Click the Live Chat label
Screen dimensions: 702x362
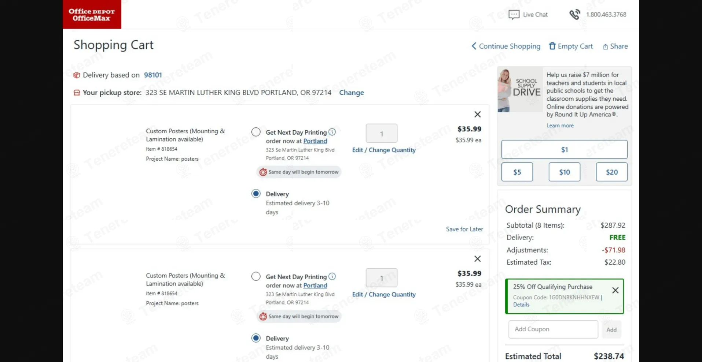pos(535,15)
